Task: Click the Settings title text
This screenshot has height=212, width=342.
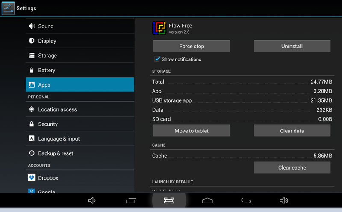Action: (x=27, y=8)
